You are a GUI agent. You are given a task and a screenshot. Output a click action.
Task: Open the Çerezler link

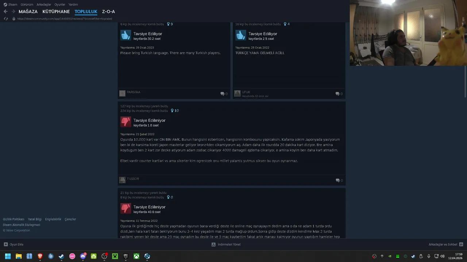point(70,219)
